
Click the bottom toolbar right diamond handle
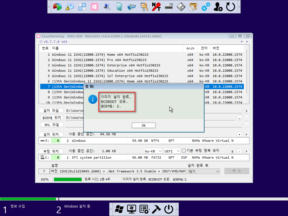pos(177,209)
